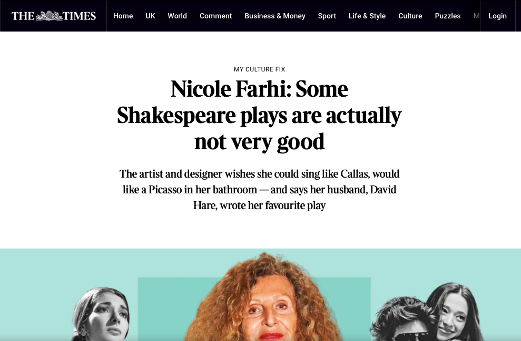Click the MY CULTURE FIX label

click(260, 69)
